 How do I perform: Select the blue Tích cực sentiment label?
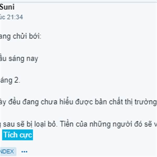point(18,135)
